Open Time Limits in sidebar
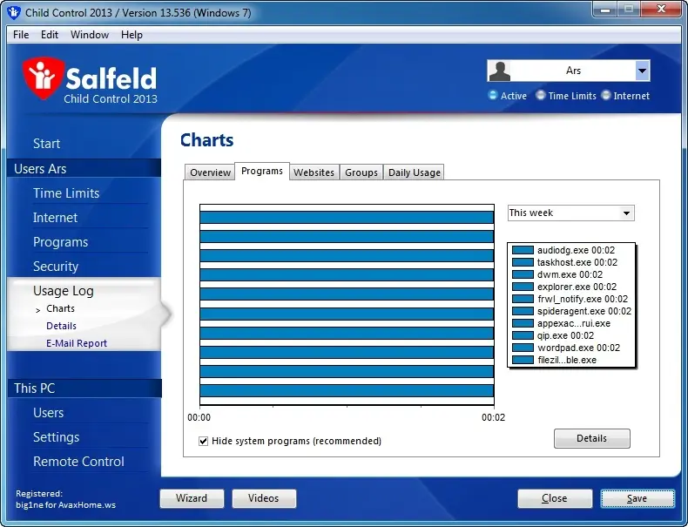This screenshot has height=527, width=688. pyautogui.click(x=66, y=193)
